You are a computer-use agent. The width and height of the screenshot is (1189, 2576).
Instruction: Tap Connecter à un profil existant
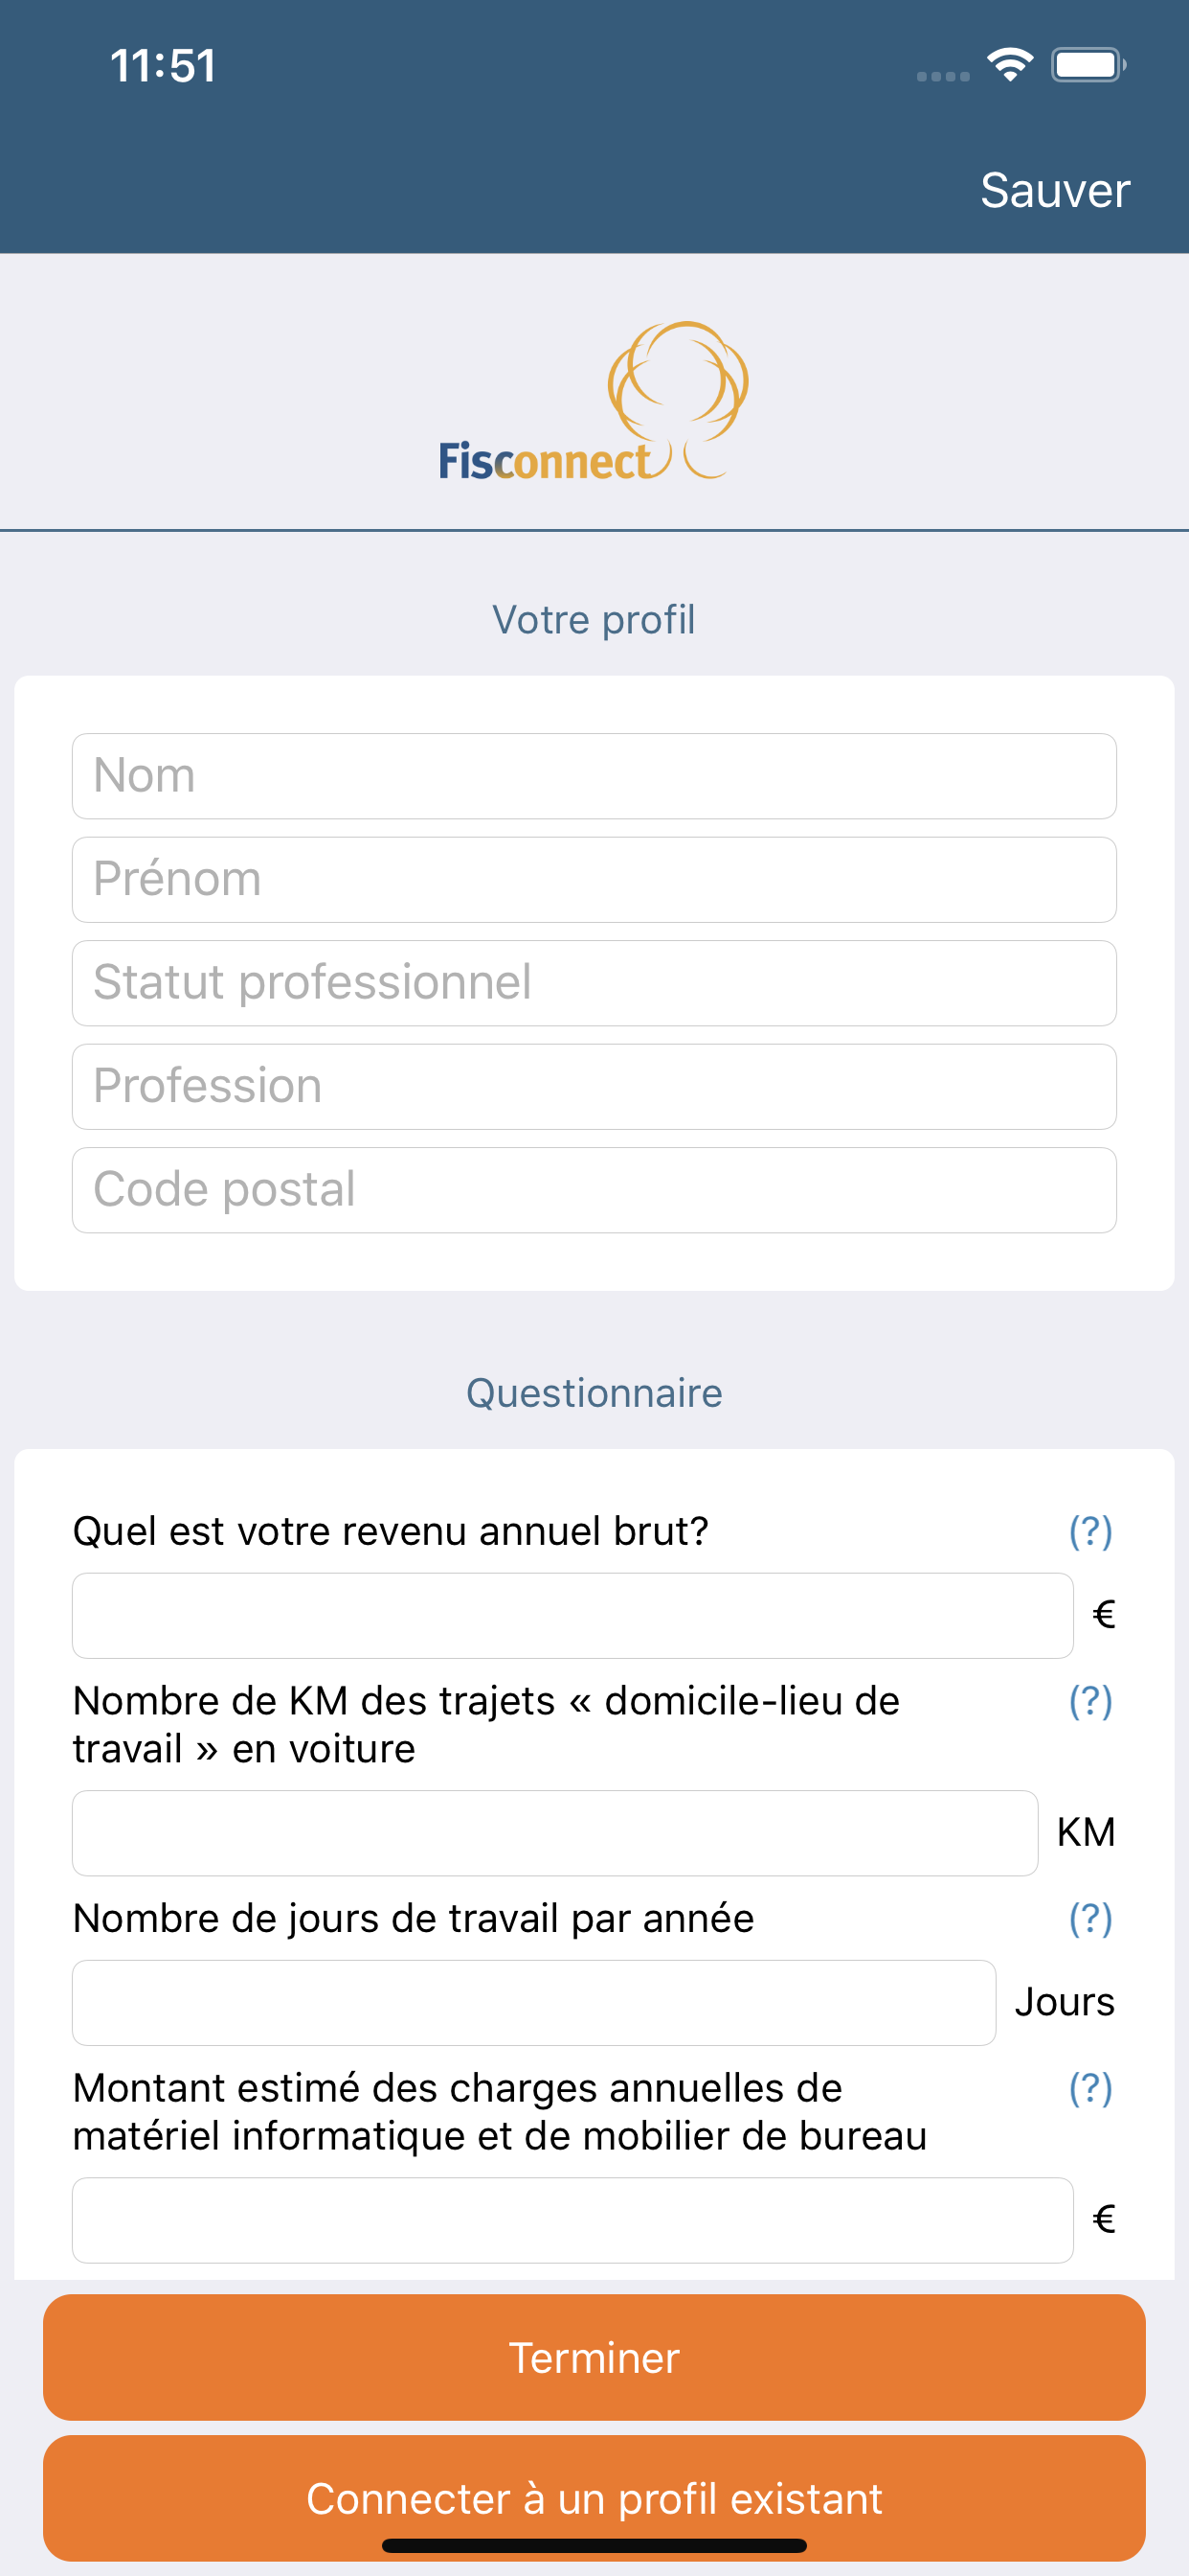[594, 2498]
